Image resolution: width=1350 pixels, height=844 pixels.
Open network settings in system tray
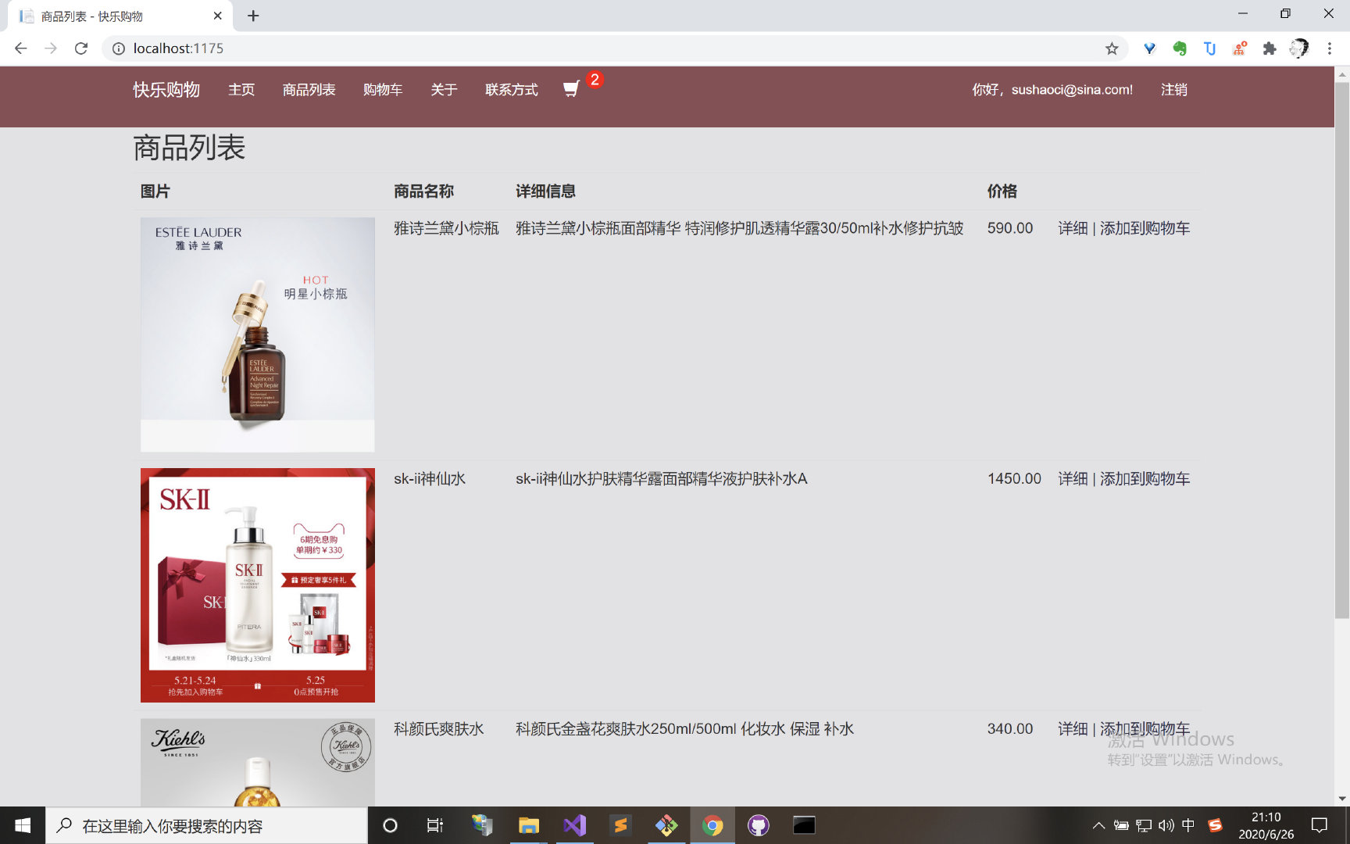(1144, 825)
